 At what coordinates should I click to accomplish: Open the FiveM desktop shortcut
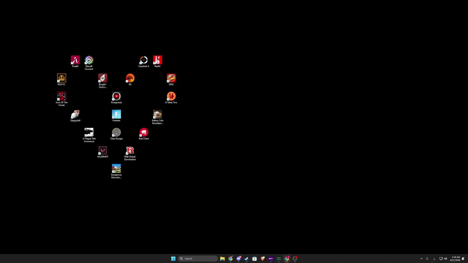75,61
